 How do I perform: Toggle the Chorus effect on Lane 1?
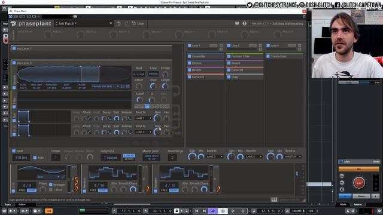pyautogui.click(x=190, y=63)
